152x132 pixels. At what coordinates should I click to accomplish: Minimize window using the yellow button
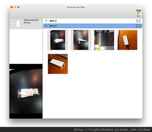click(15, 7)
